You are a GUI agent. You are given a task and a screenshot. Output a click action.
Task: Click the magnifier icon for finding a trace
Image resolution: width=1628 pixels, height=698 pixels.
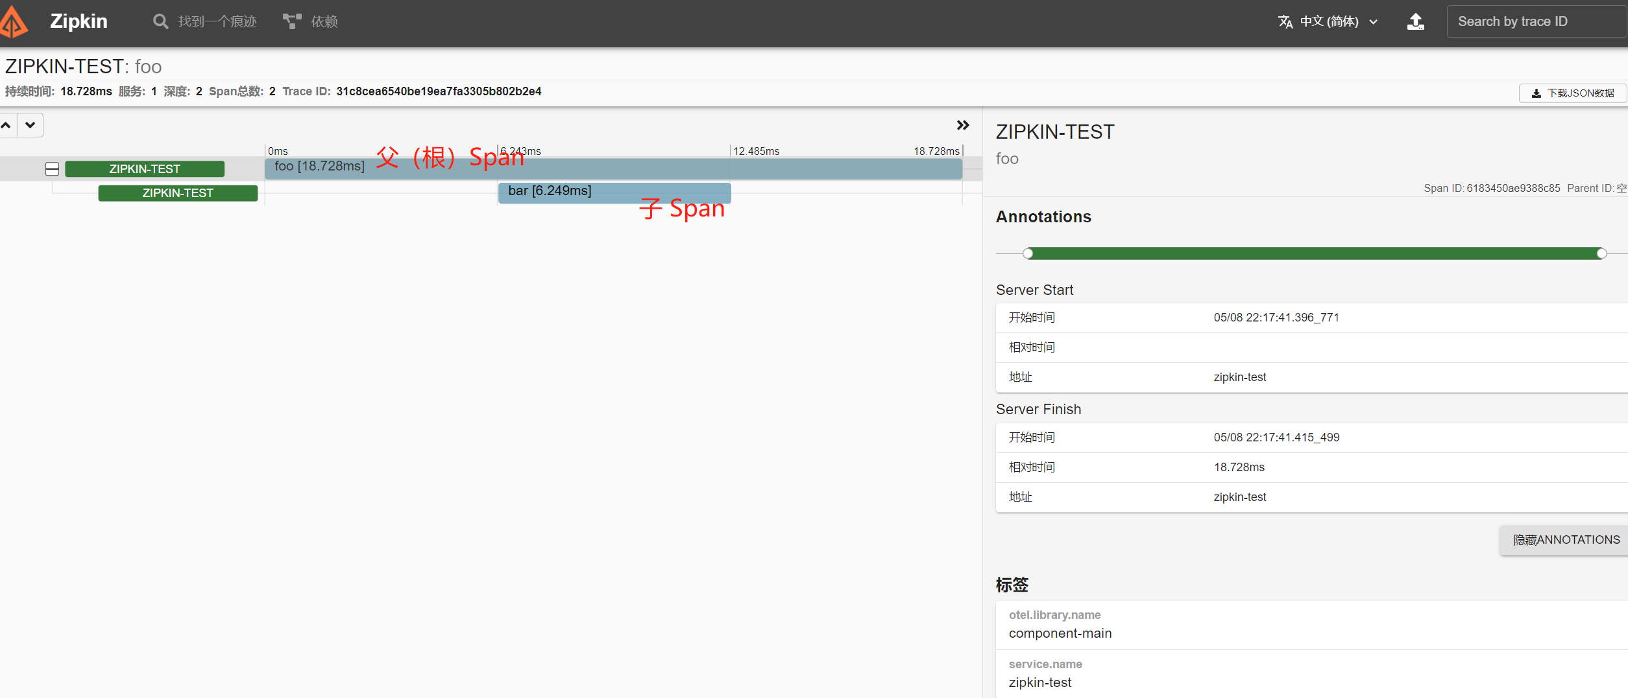(x=160, y=21)
